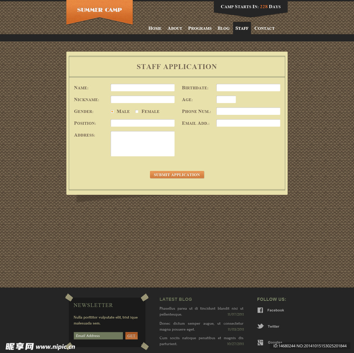Click the Facebook icon in footer
The width and height of the screenshot is (354, 353).
point(260,310)
